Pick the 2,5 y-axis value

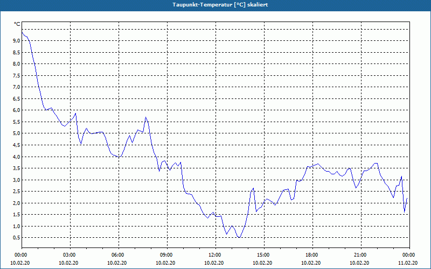click(17, 192)
